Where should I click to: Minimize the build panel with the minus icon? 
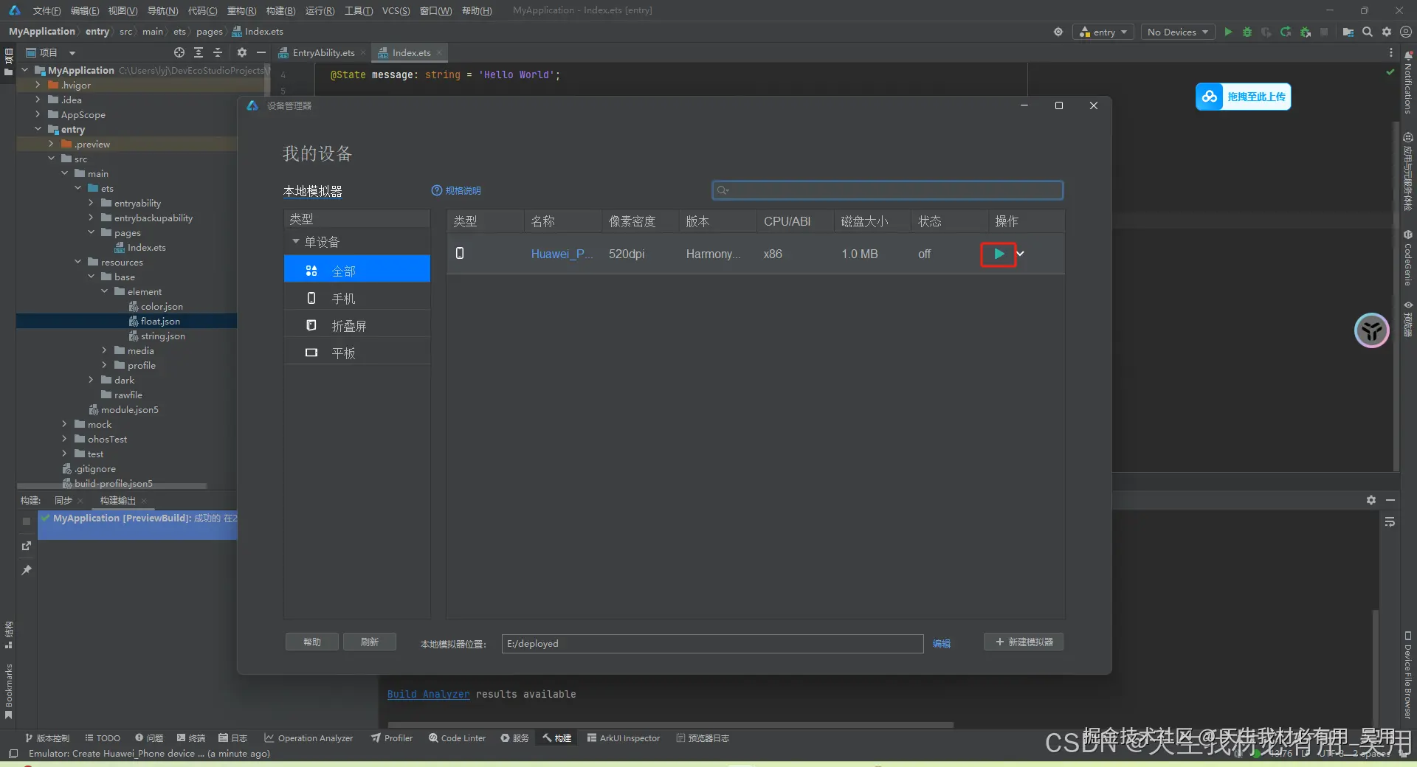click(x=1390, y=500)
